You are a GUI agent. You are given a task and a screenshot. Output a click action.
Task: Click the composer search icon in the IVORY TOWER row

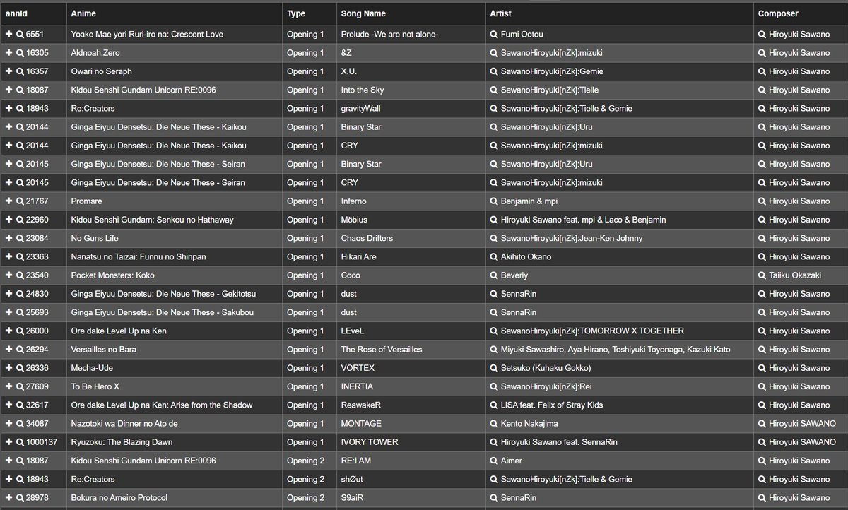coord(762,442)
